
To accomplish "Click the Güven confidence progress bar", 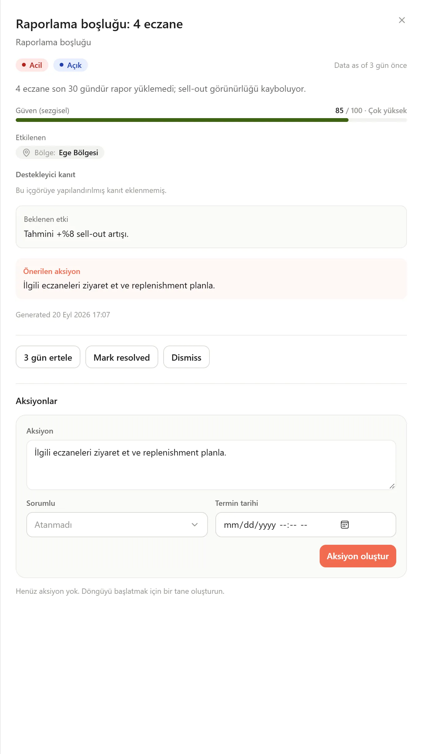I will point(211,120).
